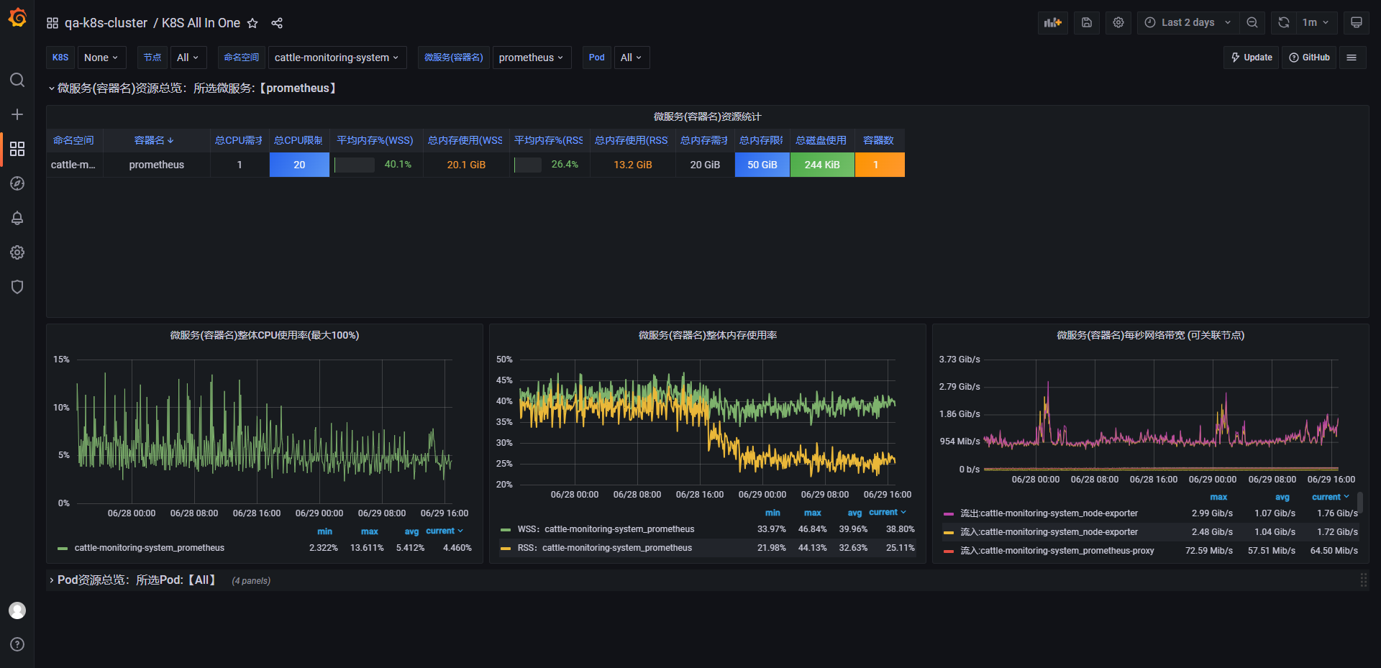Toggle WSS prometheus series in memory legend

click(619, 529)
